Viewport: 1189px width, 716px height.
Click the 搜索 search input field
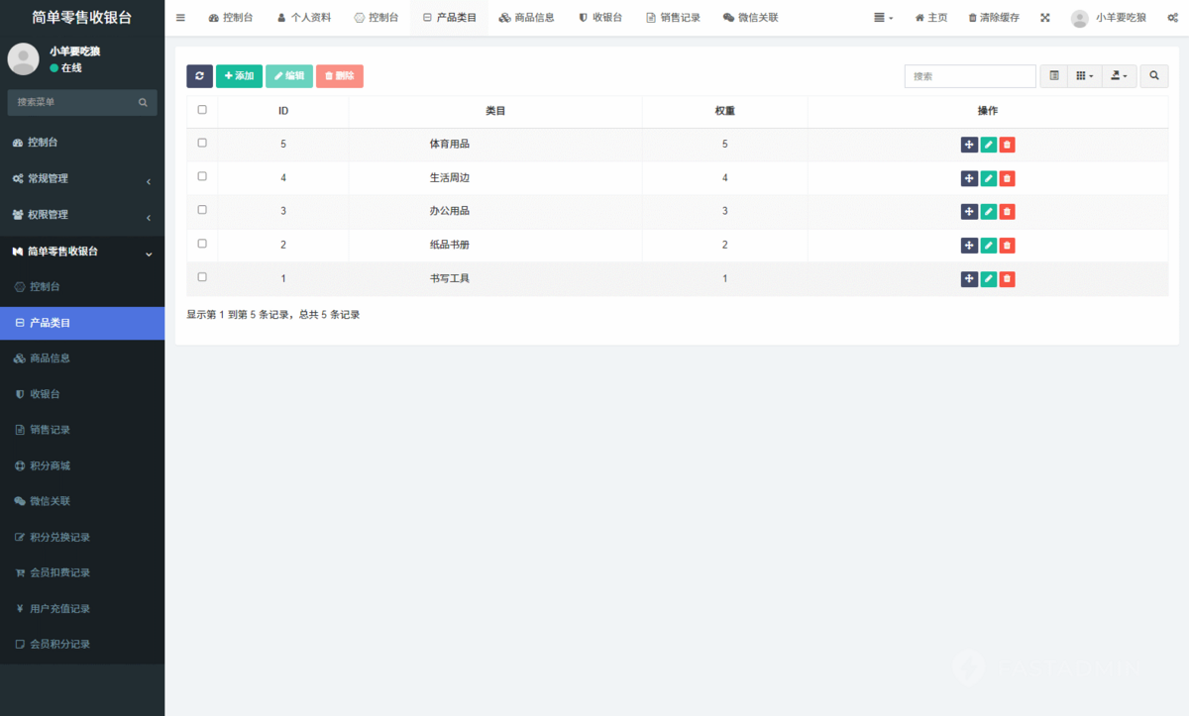coord(969,75)
